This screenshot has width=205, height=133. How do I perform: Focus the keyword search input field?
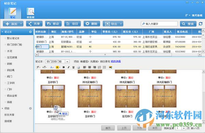(159, 24)
